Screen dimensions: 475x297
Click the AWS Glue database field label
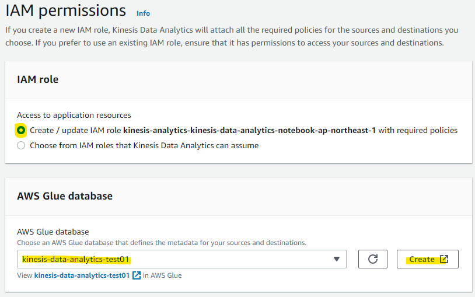pyautogui.click(x=53, y=232)
